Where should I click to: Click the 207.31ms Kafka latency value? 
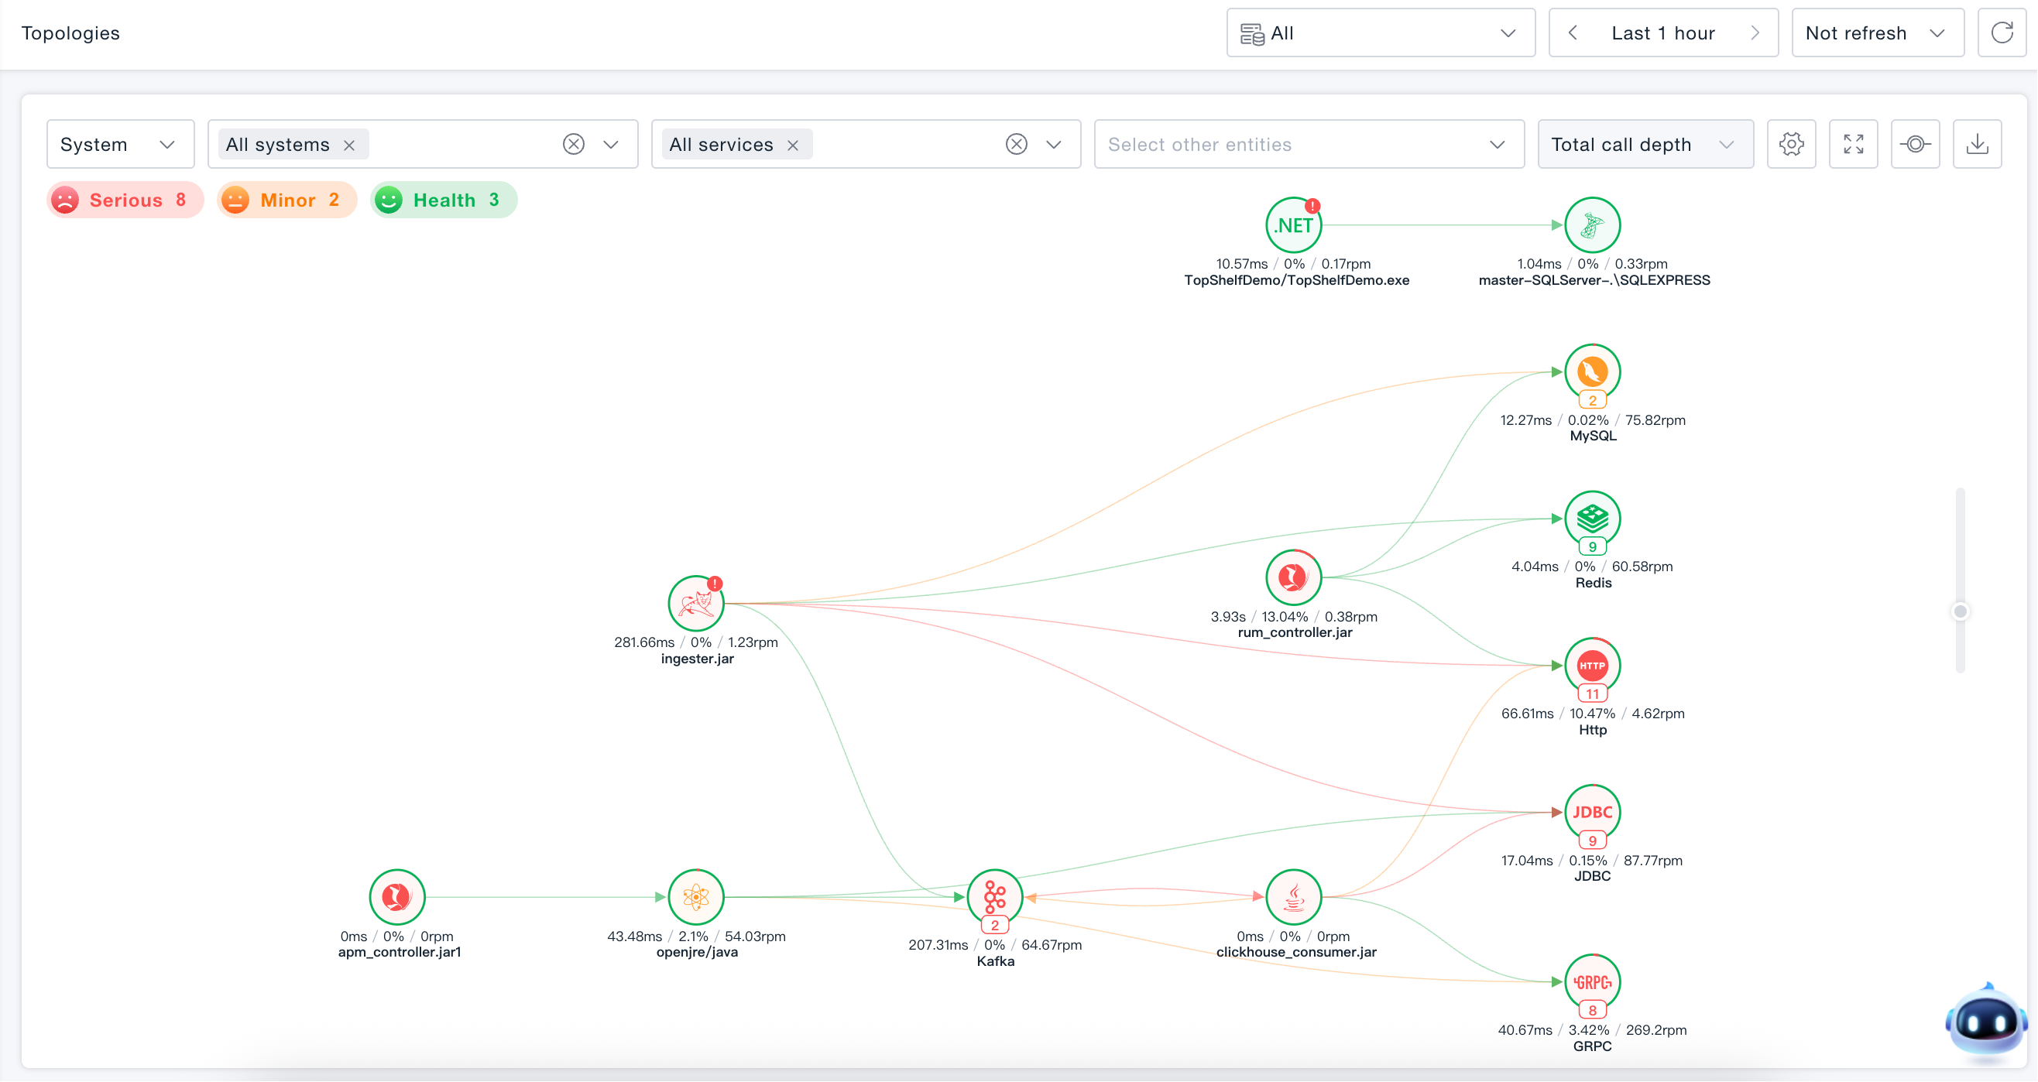[x=938, y=945]
